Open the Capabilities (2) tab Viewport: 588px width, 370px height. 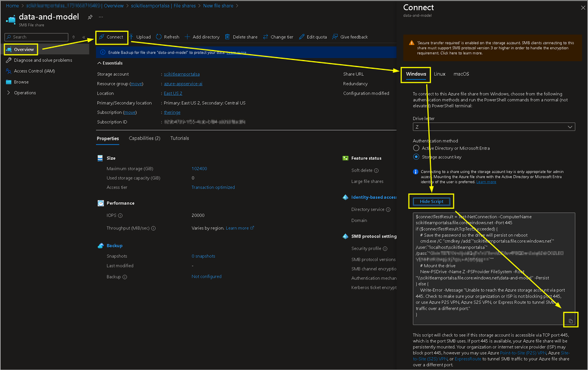[144, 138]
